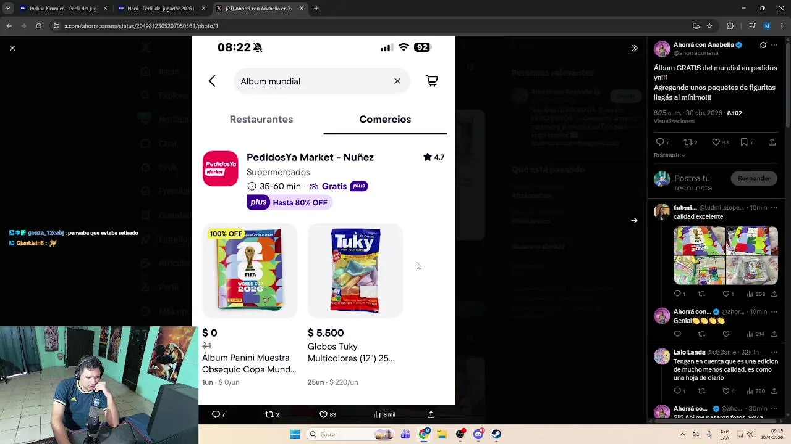The image size is (791, 444).
Task: Open a new browser tab
Action: [x=316, y=9]
